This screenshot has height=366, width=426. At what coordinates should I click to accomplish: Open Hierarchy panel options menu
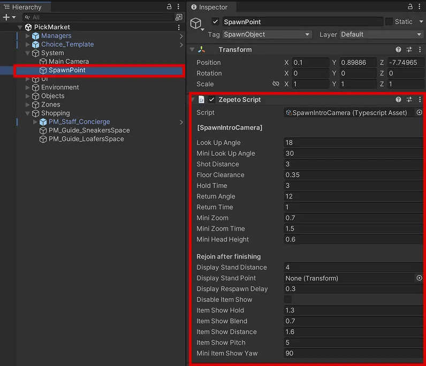(178, 6)
